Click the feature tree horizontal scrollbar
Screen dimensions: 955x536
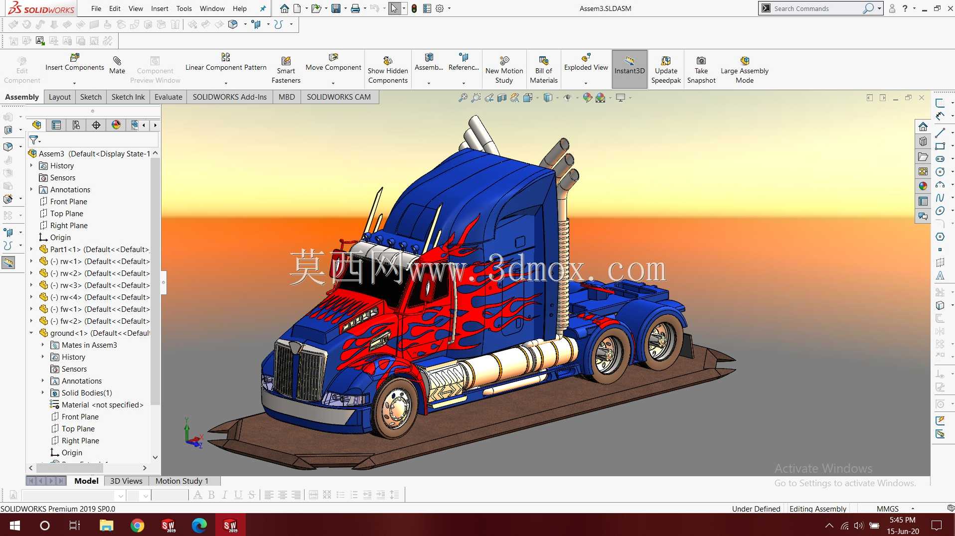point(70,468)
